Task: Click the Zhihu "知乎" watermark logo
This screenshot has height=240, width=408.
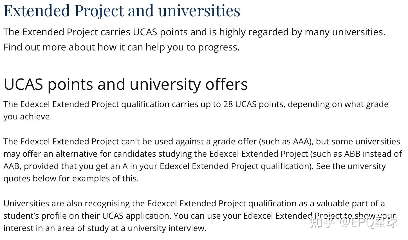Action: coord(322,222)
